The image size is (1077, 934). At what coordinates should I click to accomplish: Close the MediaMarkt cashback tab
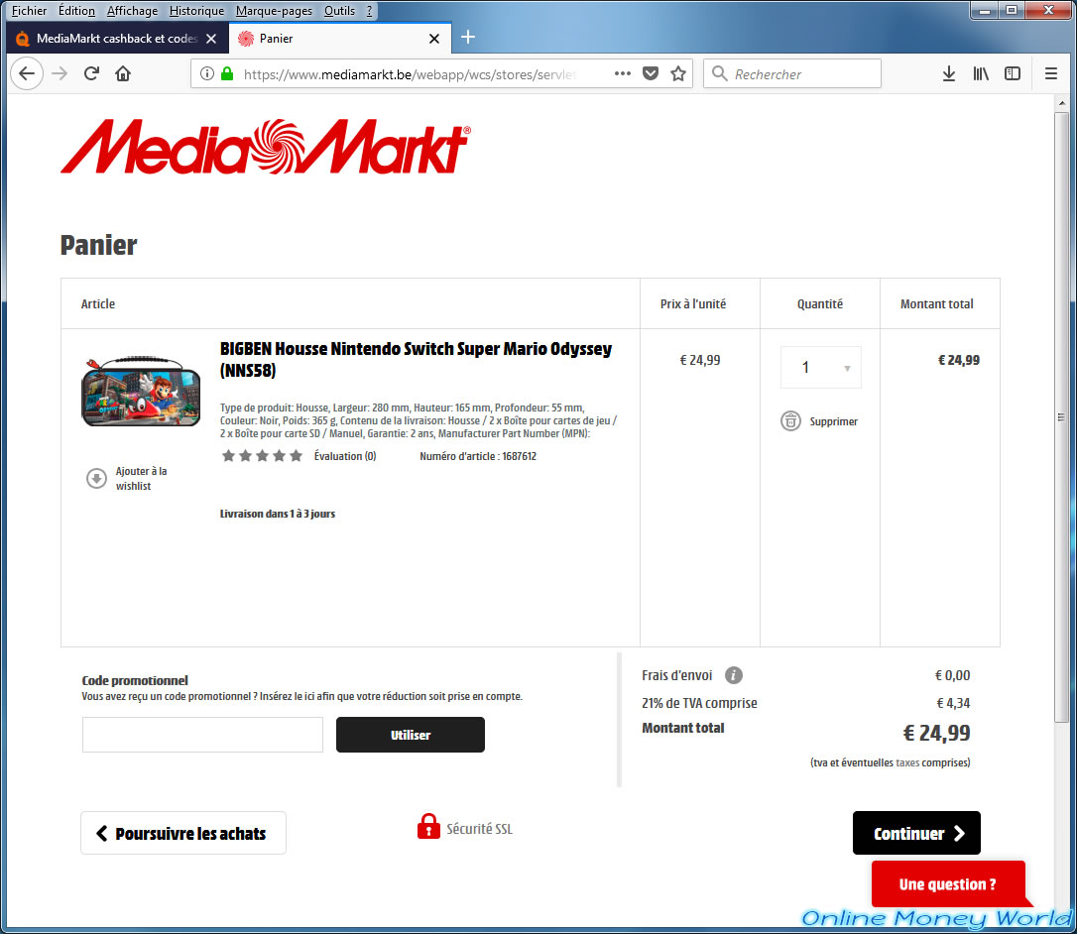pyautogui.click(x=211, y=39)
